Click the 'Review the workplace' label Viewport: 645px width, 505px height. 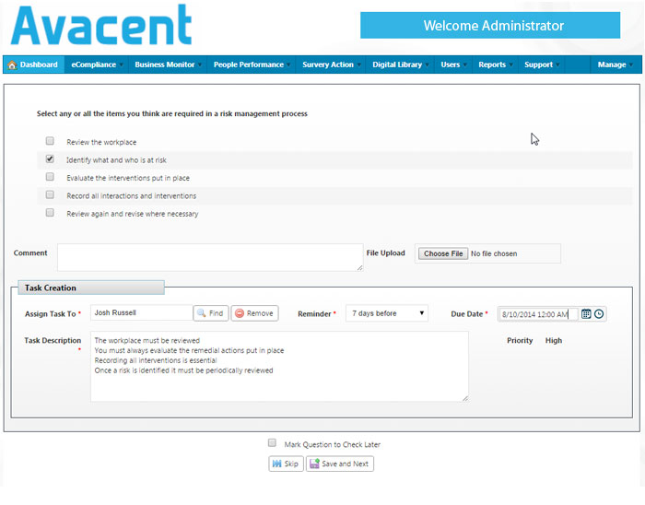point(101,142)
